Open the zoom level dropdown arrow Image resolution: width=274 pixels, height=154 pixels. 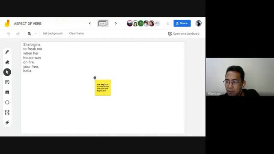point(36,34)
